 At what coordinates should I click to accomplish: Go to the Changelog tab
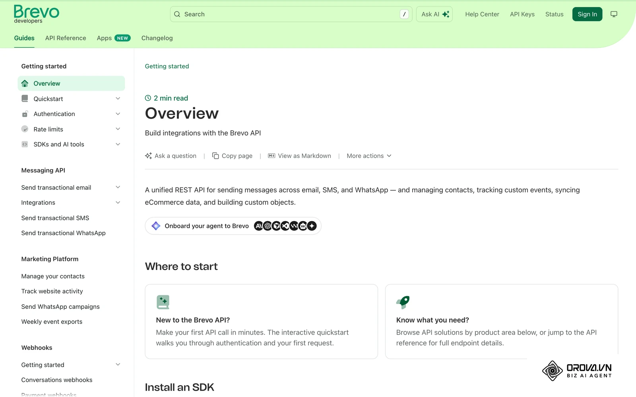pos(157,38)
